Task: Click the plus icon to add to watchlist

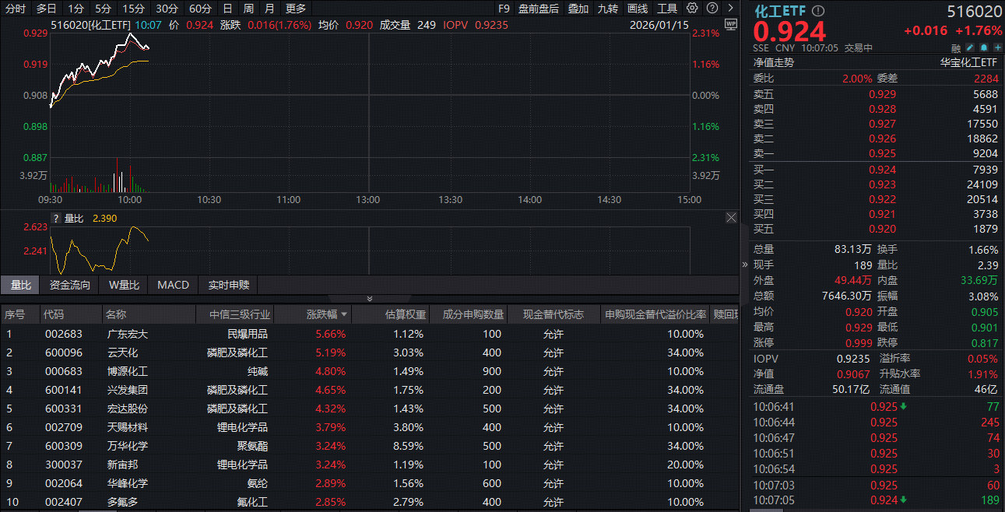Action: [x=997, y=47]
